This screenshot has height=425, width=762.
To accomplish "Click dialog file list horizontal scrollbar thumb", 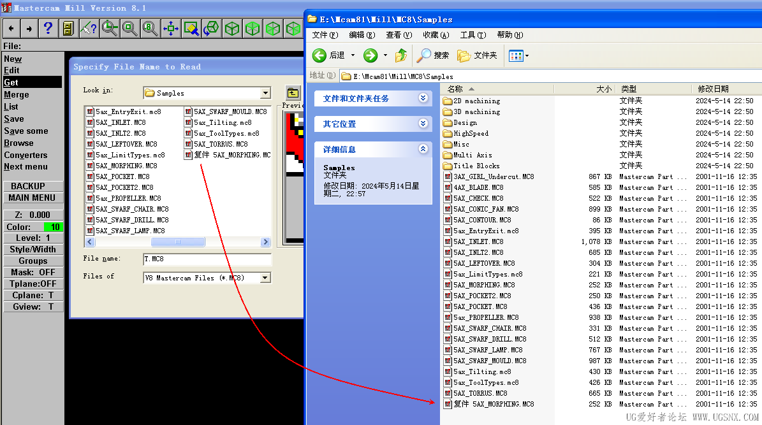I will click(x=178, y=242).
